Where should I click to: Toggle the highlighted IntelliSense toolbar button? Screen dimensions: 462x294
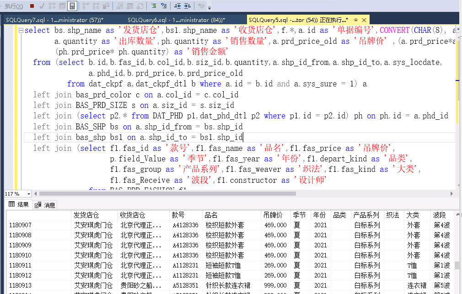click(72, 6)
